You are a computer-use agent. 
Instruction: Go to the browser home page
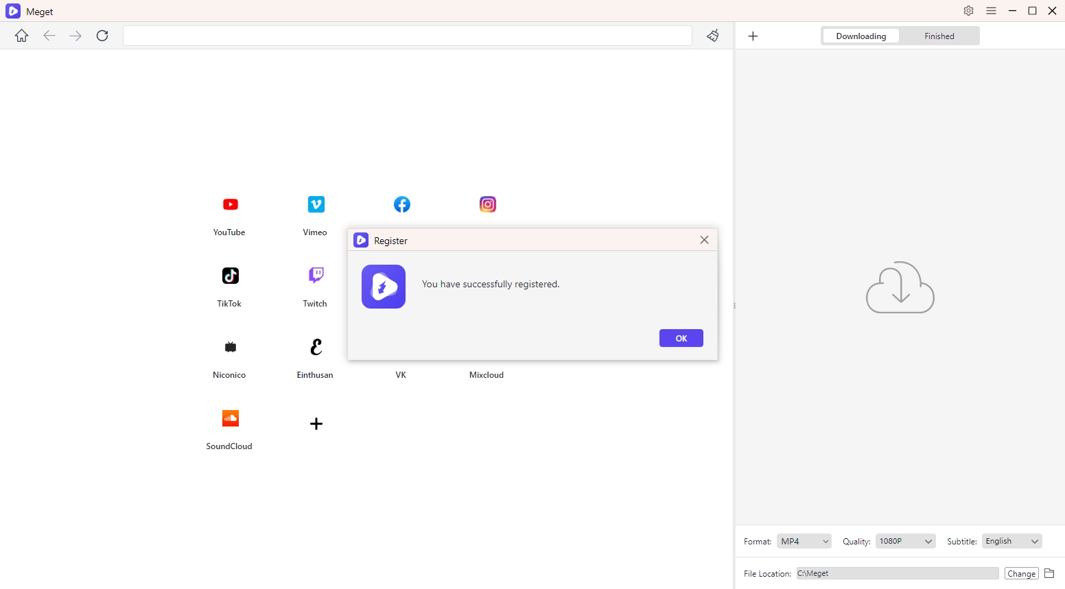pos(22,36)
